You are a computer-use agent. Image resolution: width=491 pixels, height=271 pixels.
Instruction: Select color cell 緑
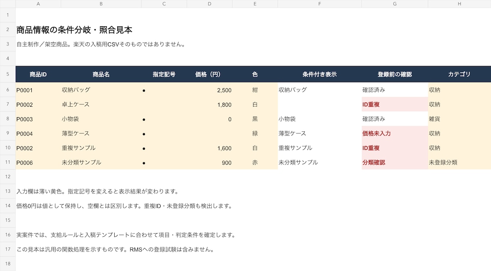(255, 133)
